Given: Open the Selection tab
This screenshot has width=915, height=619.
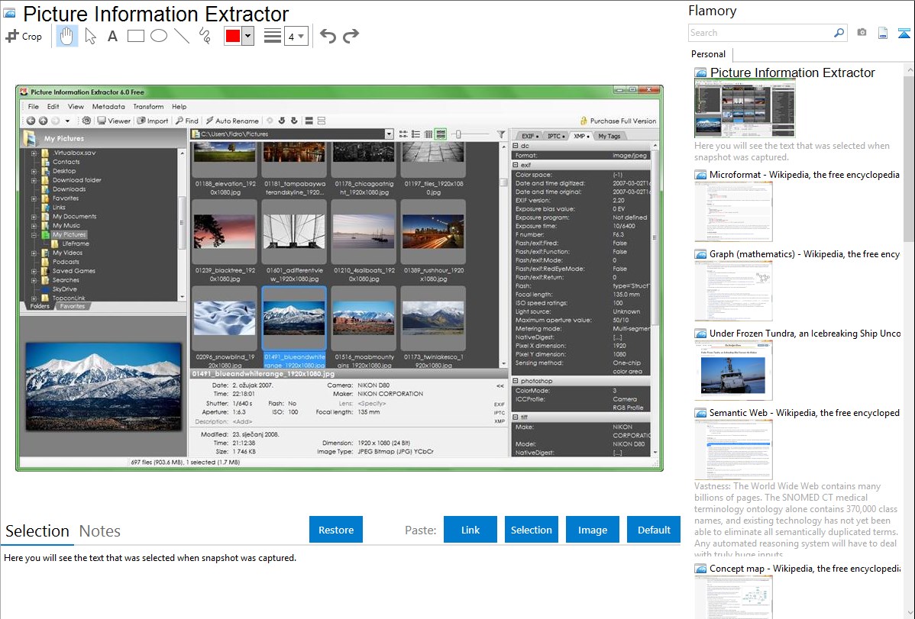Looking at the screenshot, I should pyautogui.click(x=37, y=531).
